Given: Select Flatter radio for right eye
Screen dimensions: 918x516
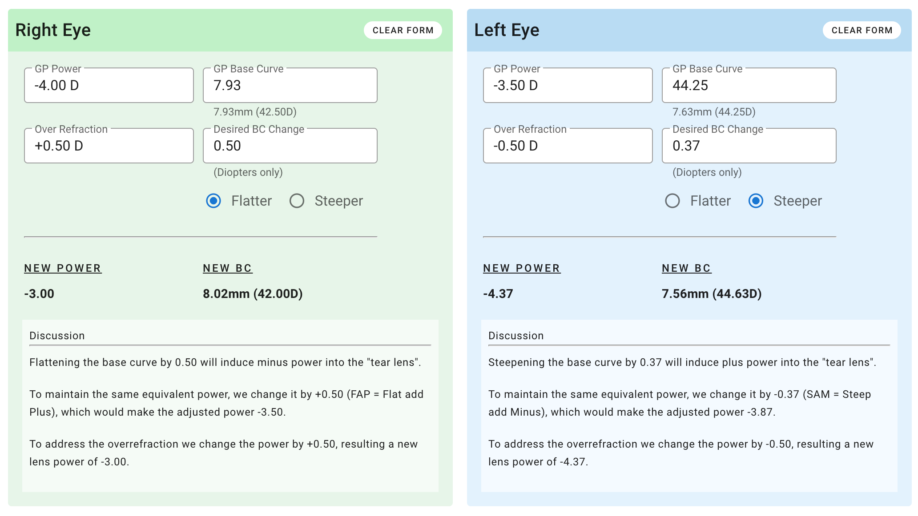Looking at the screenshot, I should [213, 201].
